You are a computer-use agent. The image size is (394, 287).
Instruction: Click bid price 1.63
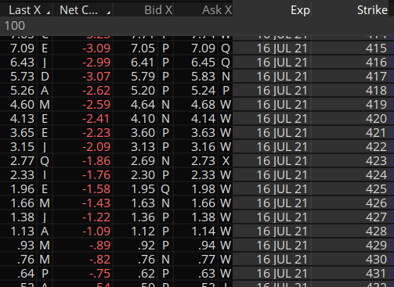coord(143,203)
